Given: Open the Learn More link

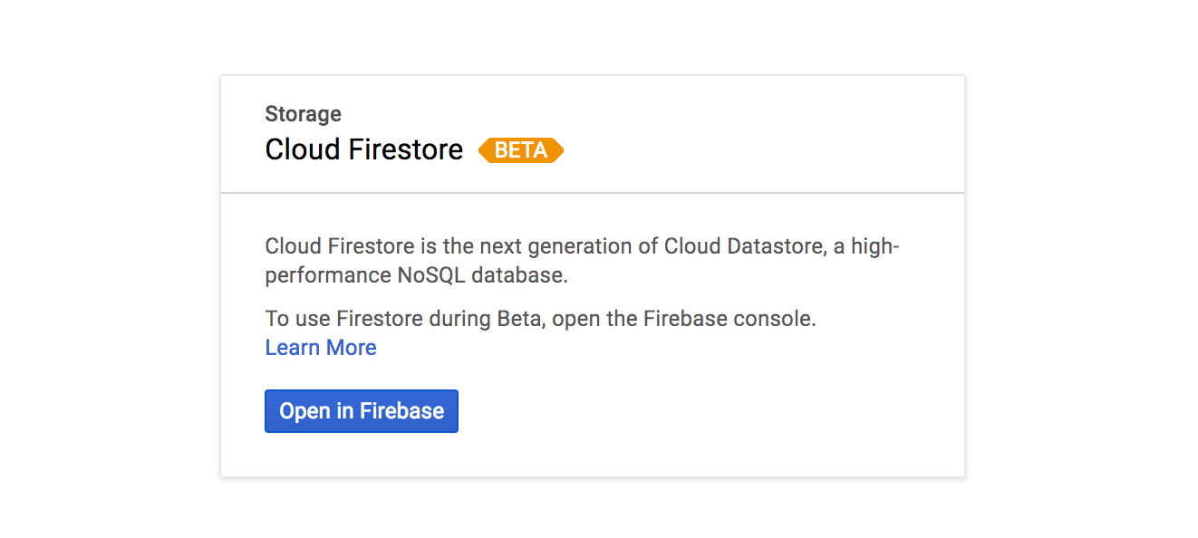Looking at the screenshot, I should click(321, 348).
